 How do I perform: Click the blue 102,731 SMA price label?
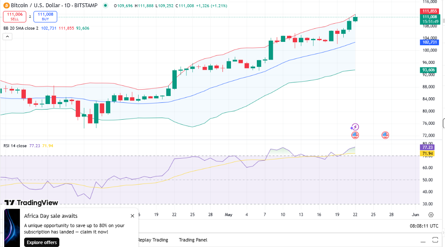[429, 42]
